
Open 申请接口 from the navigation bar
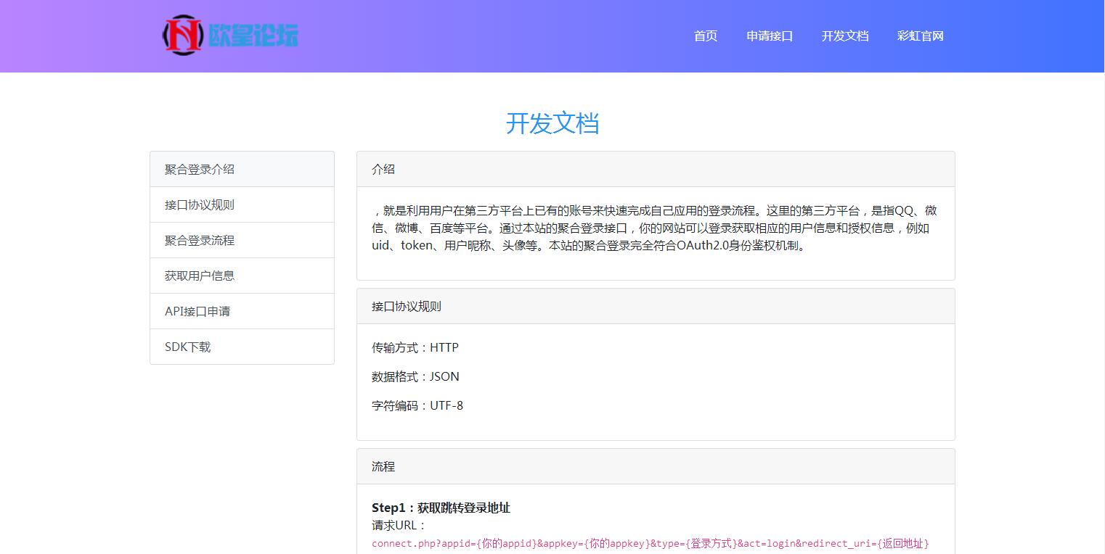769,36
